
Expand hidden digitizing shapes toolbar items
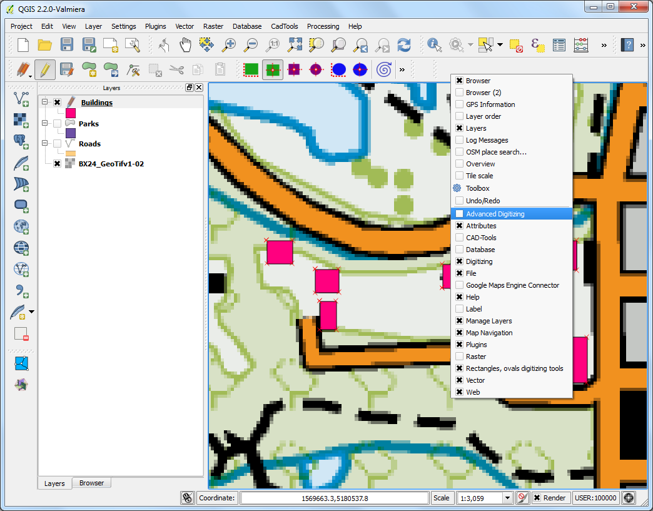[x=402, y=69]
